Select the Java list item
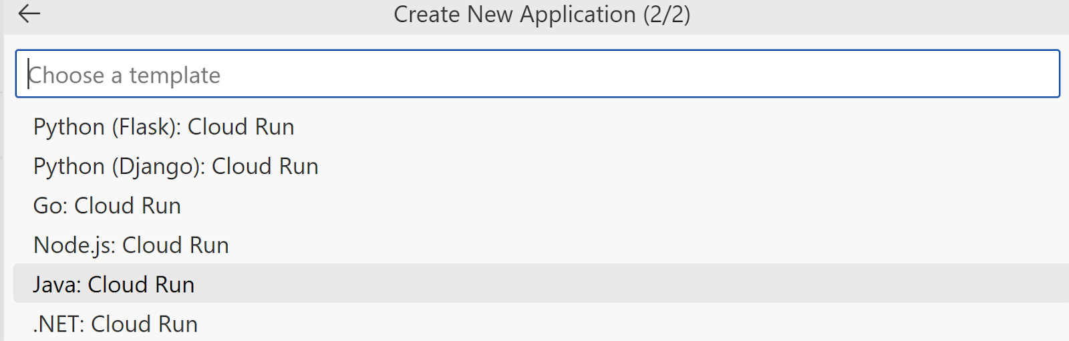Image resolution: width=1069 pixels, height=341 pixels. [114, 285]
